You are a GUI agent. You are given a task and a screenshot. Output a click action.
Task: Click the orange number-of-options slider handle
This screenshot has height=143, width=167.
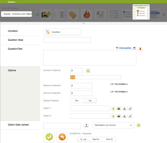pyautogui.click(x=73, y=77)
